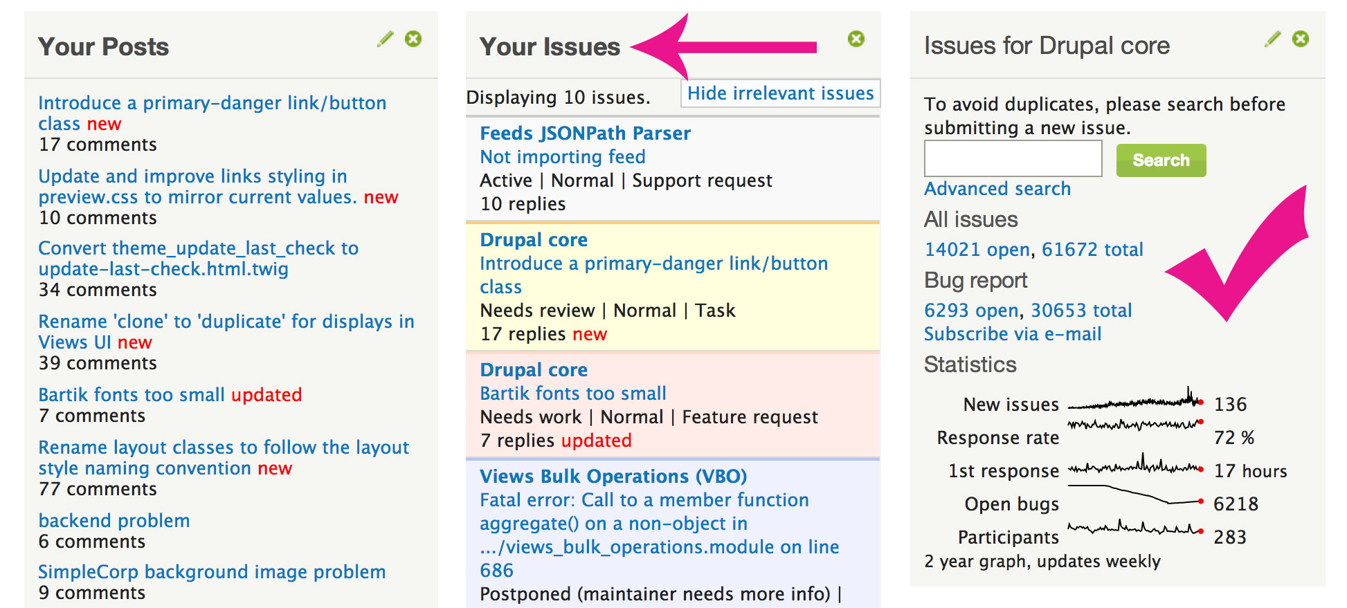The image size is (1347, 608).
Task: Open Feeds JSONPath Parser project link
Action: point(586,133)
